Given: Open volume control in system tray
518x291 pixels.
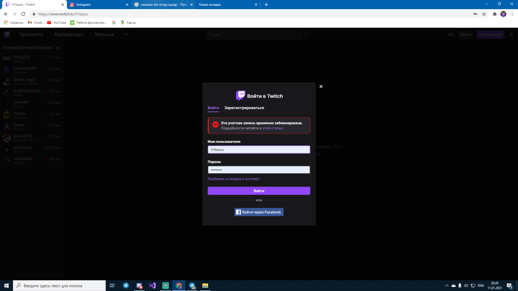Looking at the screenshot, I should [466, 286].
